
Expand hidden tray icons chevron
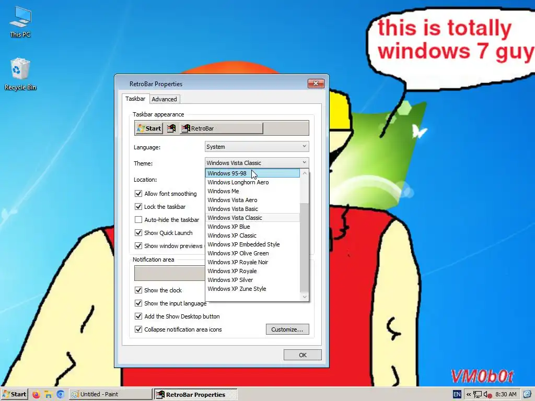point(469,395)
